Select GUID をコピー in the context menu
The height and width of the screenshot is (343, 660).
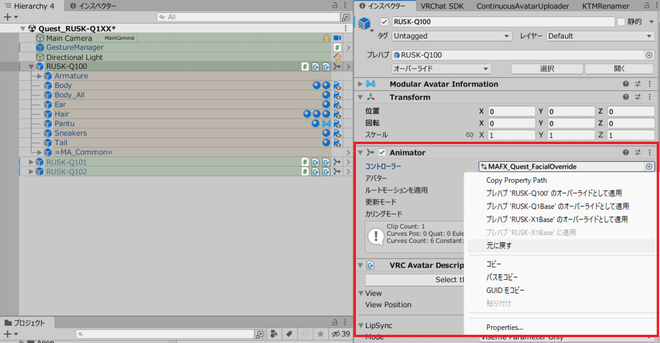(x=505, y=290)
